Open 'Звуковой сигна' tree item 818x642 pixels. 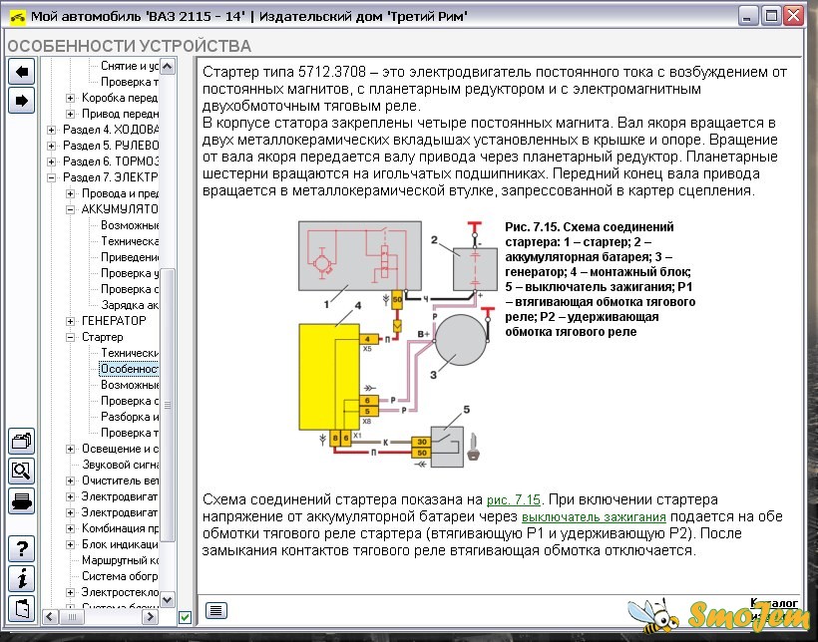pos(120,465)
